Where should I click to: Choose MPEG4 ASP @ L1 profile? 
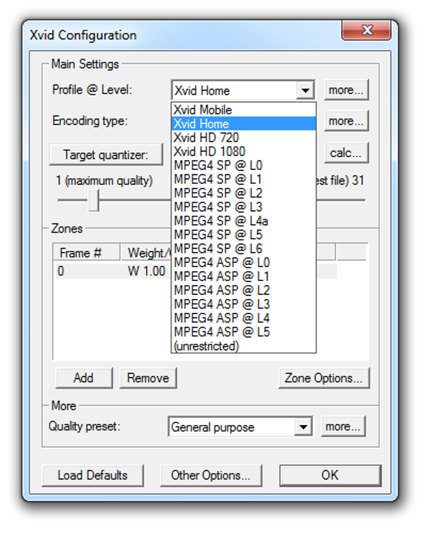click(243, 276)
